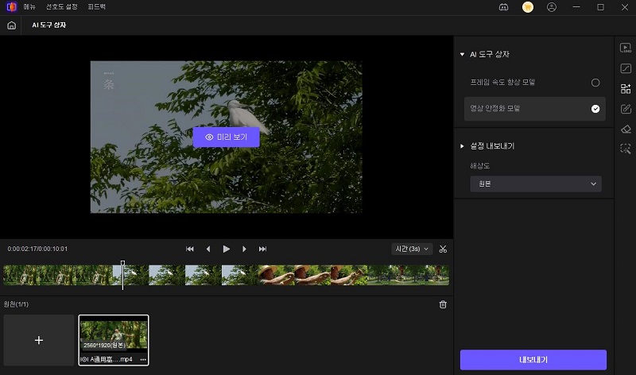
Task: Delete source with the trash icon
Action: [443, 304]
